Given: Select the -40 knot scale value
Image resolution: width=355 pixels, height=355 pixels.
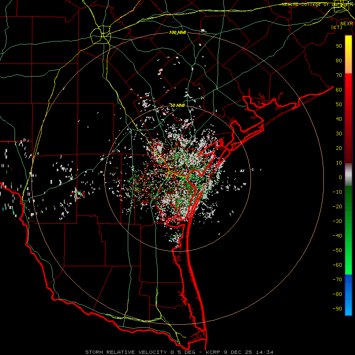Looking at the screenshot, I should pos(337,236).
